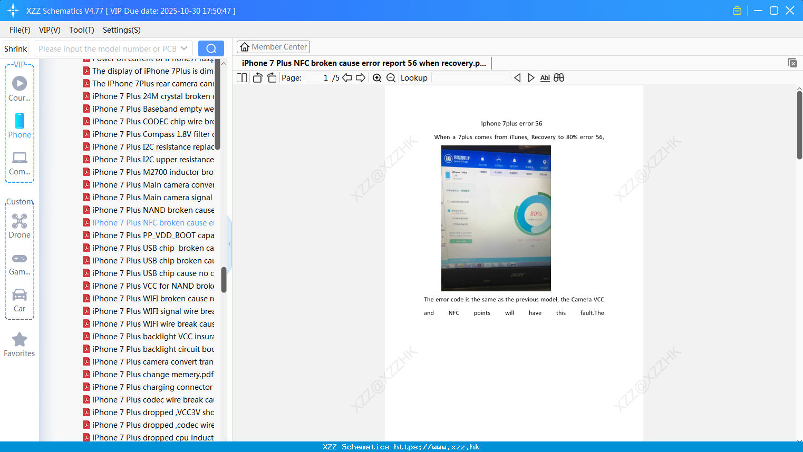Toggle Abi whole-word match option
Image resolution: width=803 pixels, height=452 pixels.
(545, 78)
